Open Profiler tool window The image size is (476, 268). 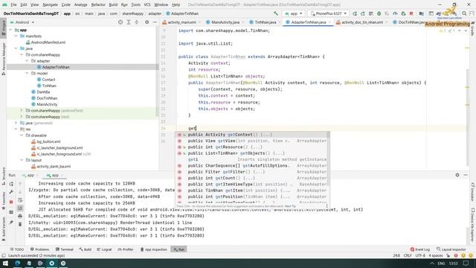(126, 249)
